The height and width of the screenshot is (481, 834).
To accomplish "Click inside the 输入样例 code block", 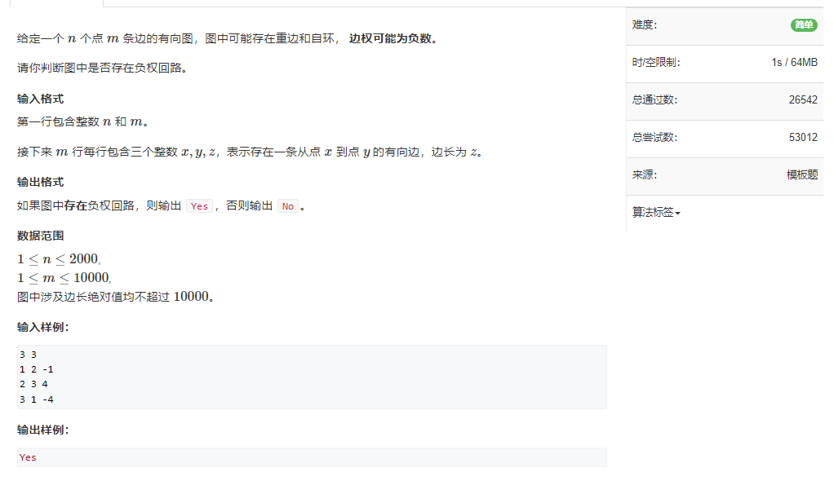I will tap(312, 377).
